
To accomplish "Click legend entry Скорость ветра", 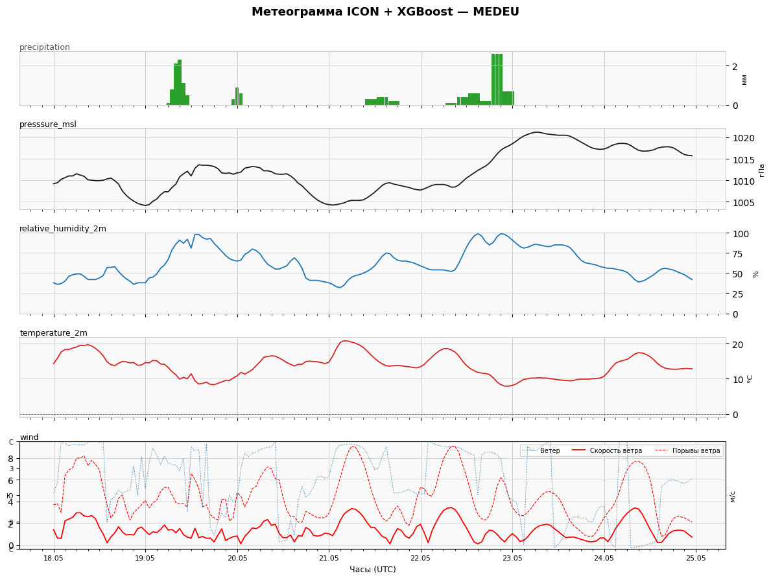I will 615,451.
